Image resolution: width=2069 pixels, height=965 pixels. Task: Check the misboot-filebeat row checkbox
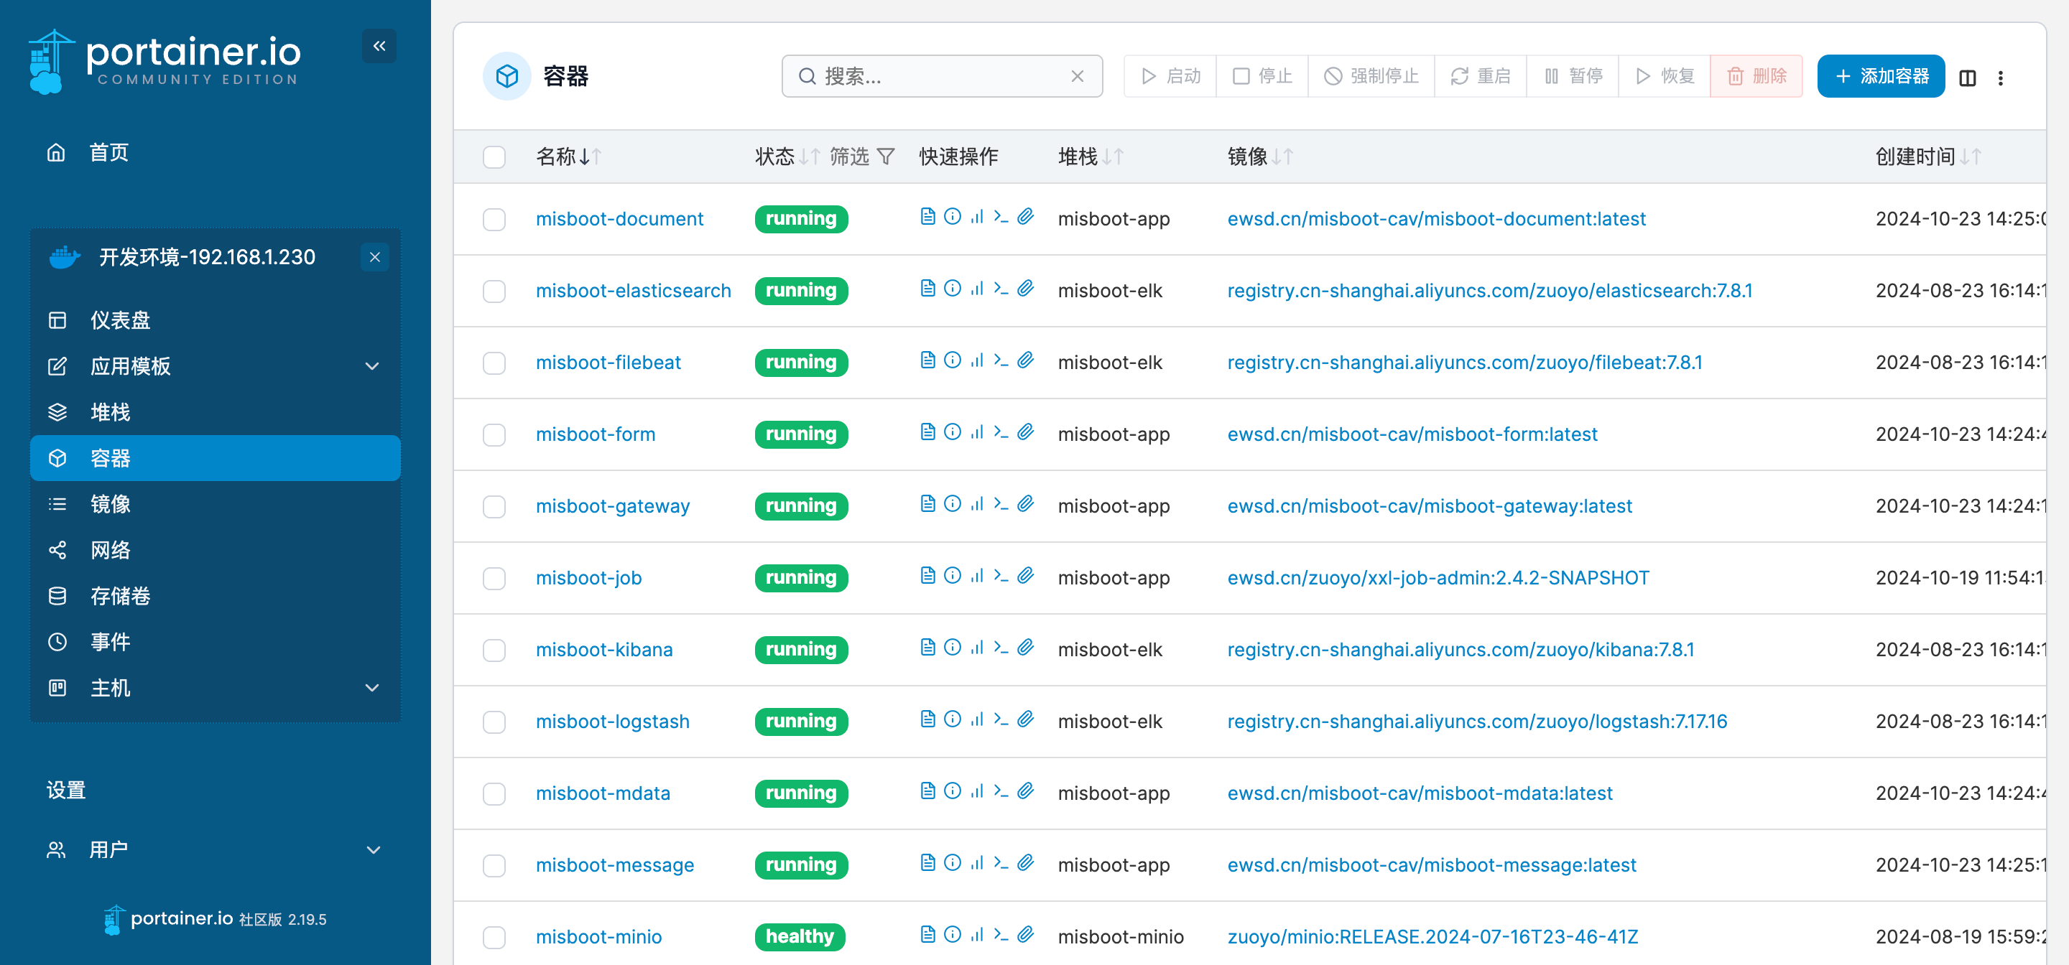[494, 364]
